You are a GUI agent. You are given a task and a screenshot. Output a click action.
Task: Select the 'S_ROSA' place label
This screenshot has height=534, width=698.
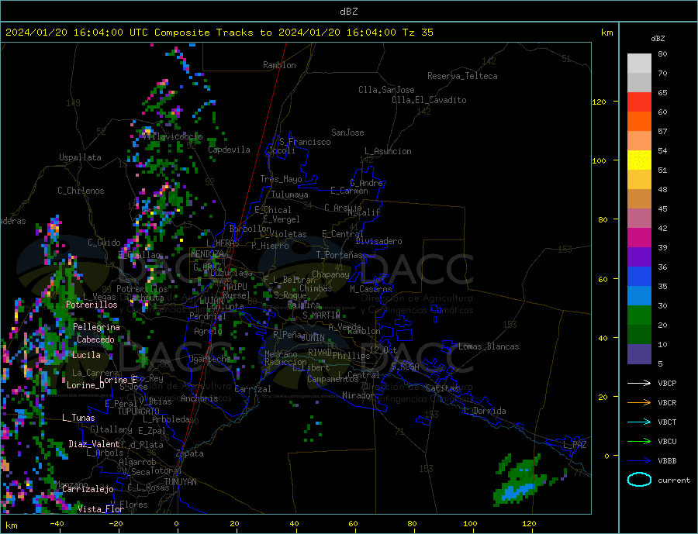pyautogui.click(x=405, y=367)
